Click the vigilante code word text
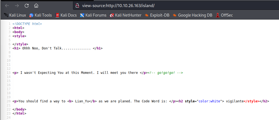279x120 pixels. point(233,101)
